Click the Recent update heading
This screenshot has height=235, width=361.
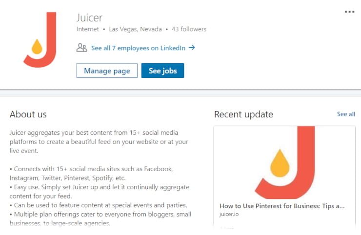pos(243,114)
